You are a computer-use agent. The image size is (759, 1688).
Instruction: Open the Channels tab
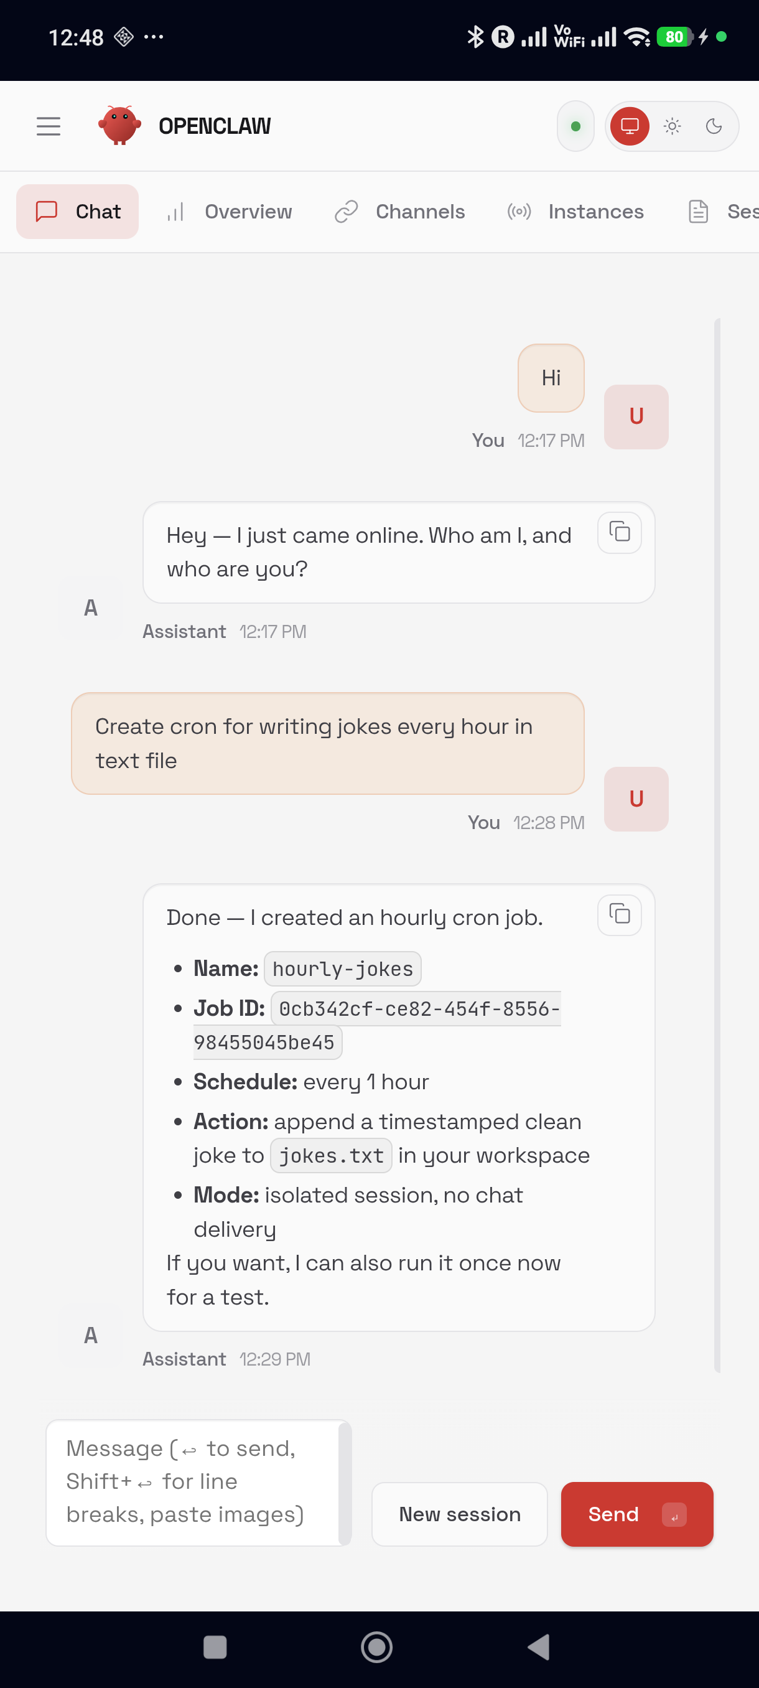(x=400, y=212)
